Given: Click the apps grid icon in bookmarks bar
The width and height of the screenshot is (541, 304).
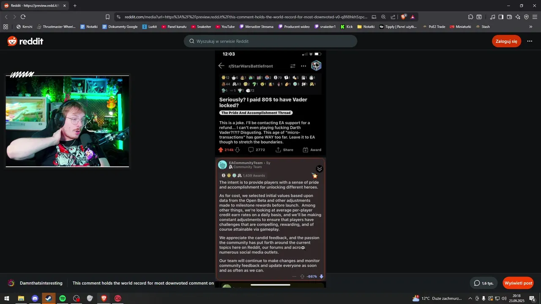Looking at the screenshot, I should tap(5, 27).
